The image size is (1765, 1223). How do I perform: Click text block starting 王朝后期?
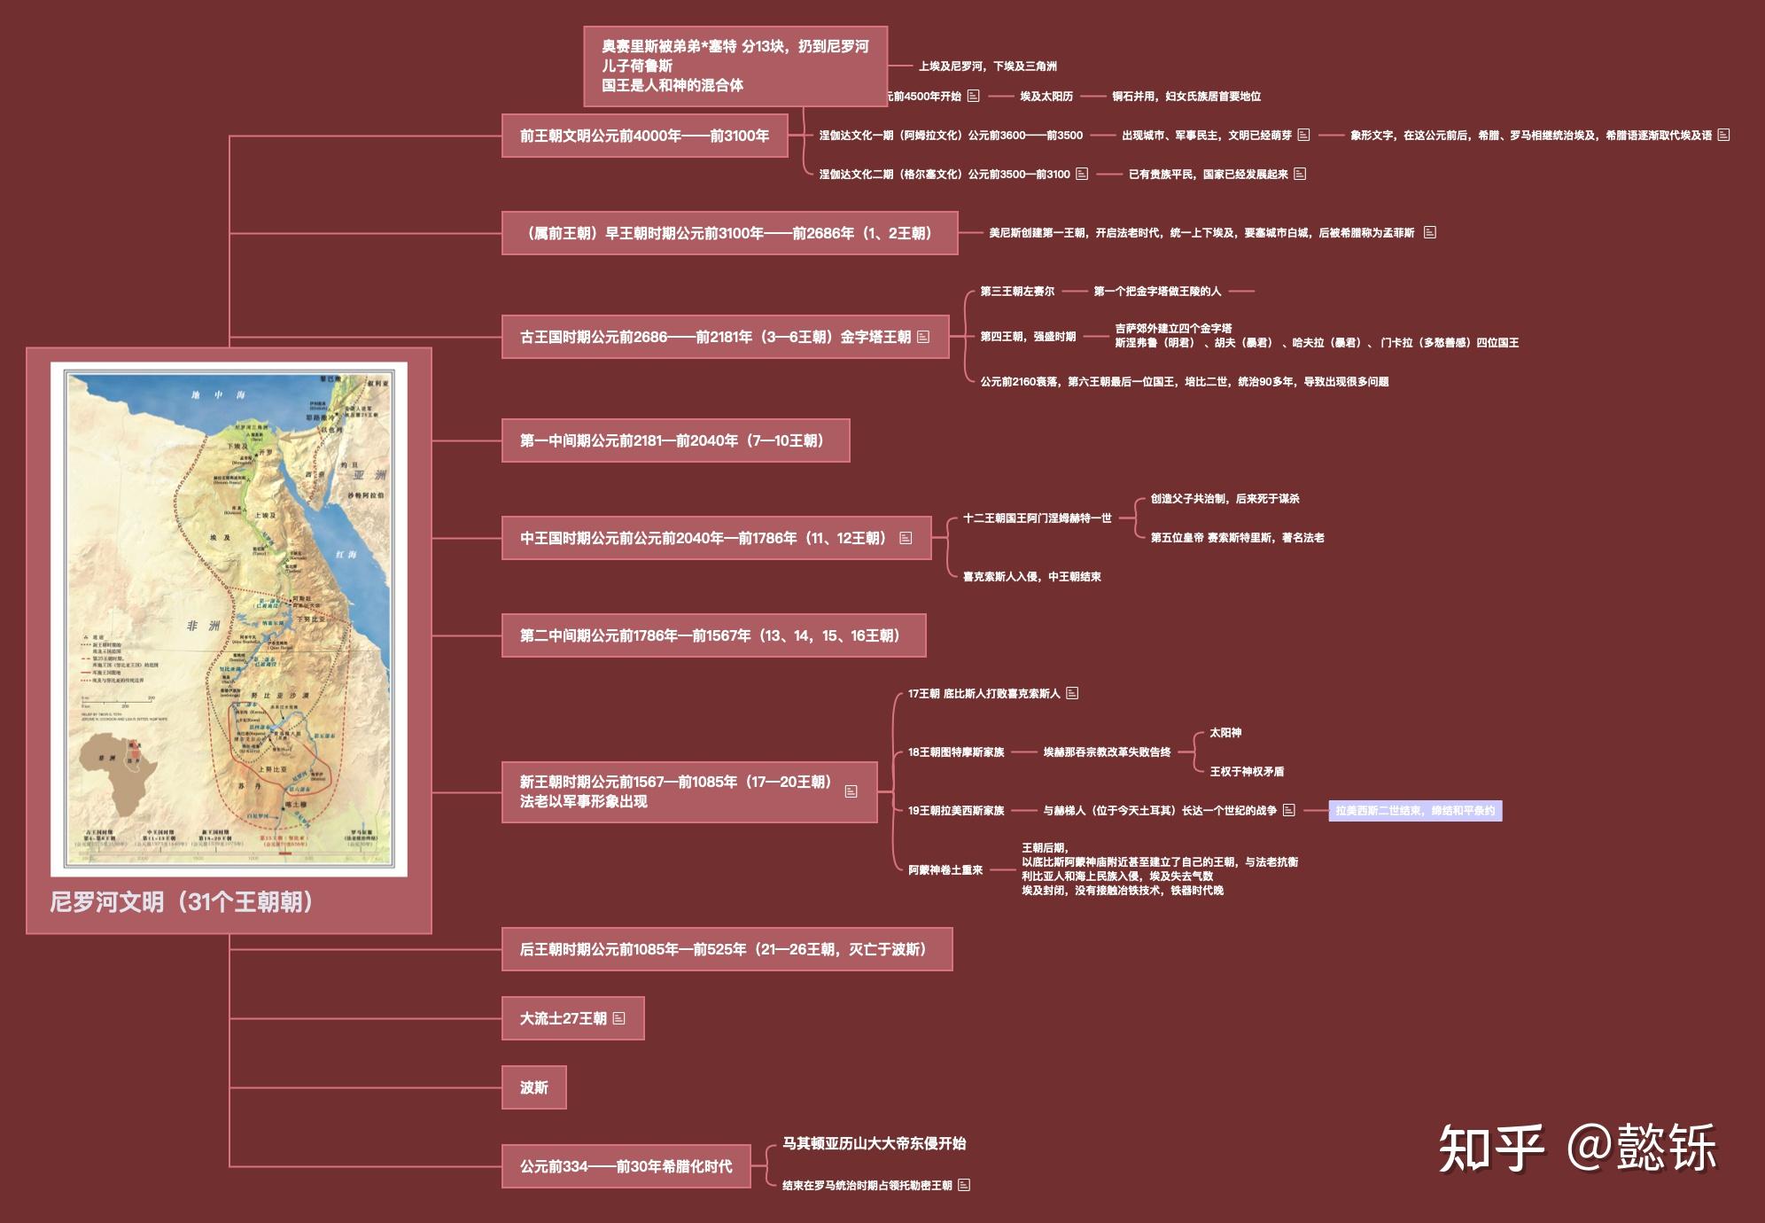point(1160,869)
